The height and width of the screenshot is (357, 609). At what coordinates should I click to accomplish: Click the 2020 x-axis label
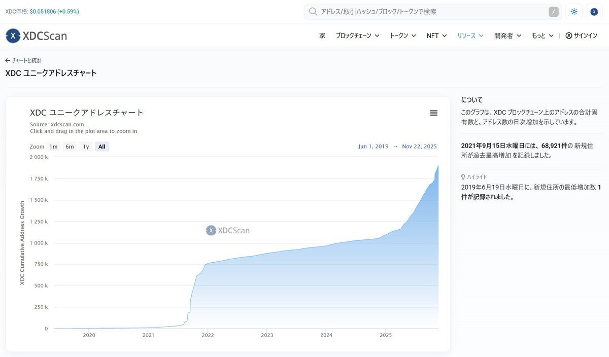click(x=89, y=335)
